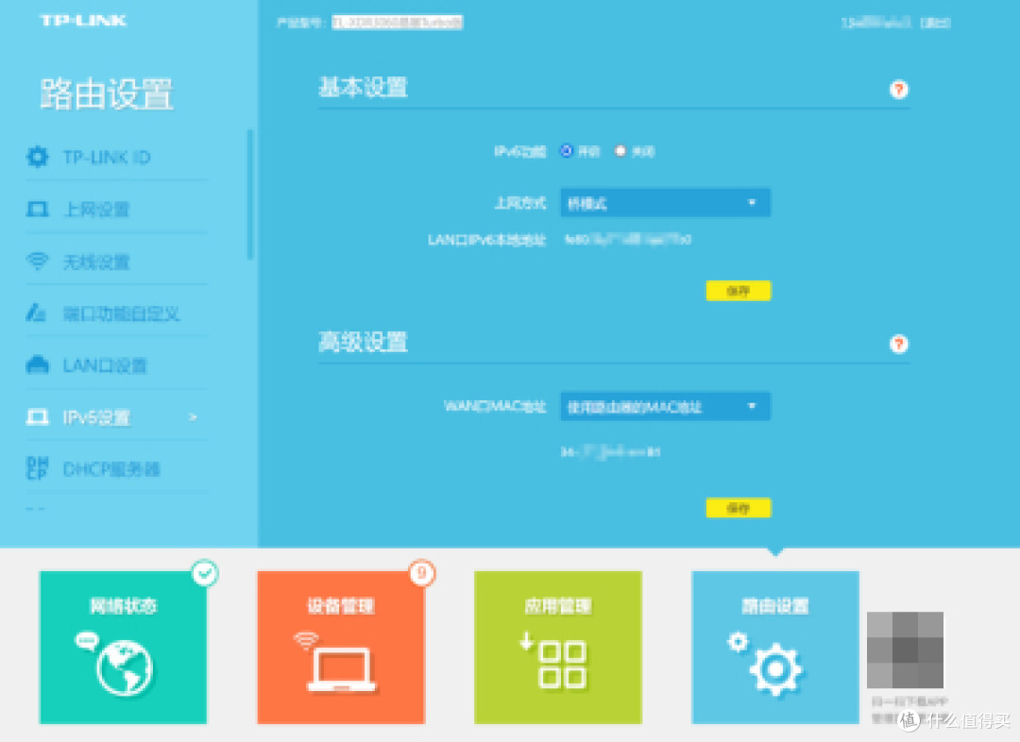Click the 保存 button under basic settings
This screenshot has height=742, width=1020.
pos(738,291)
